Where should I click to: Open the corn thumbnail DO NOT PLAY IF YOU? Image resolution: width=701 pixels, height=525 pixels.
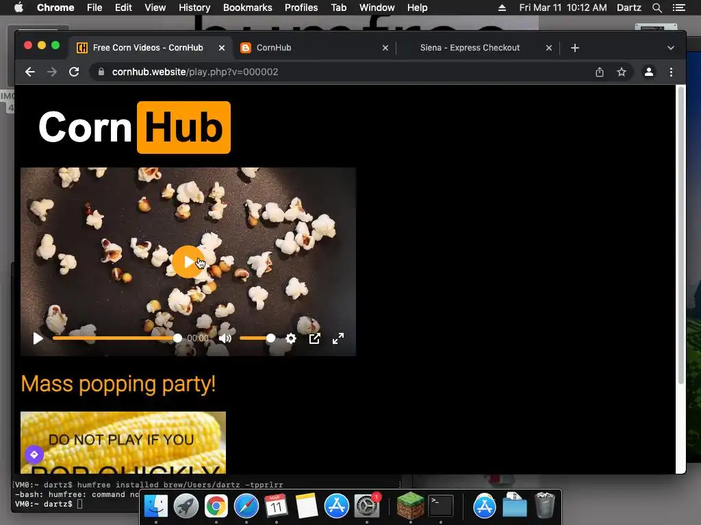(x=123, y=442)
